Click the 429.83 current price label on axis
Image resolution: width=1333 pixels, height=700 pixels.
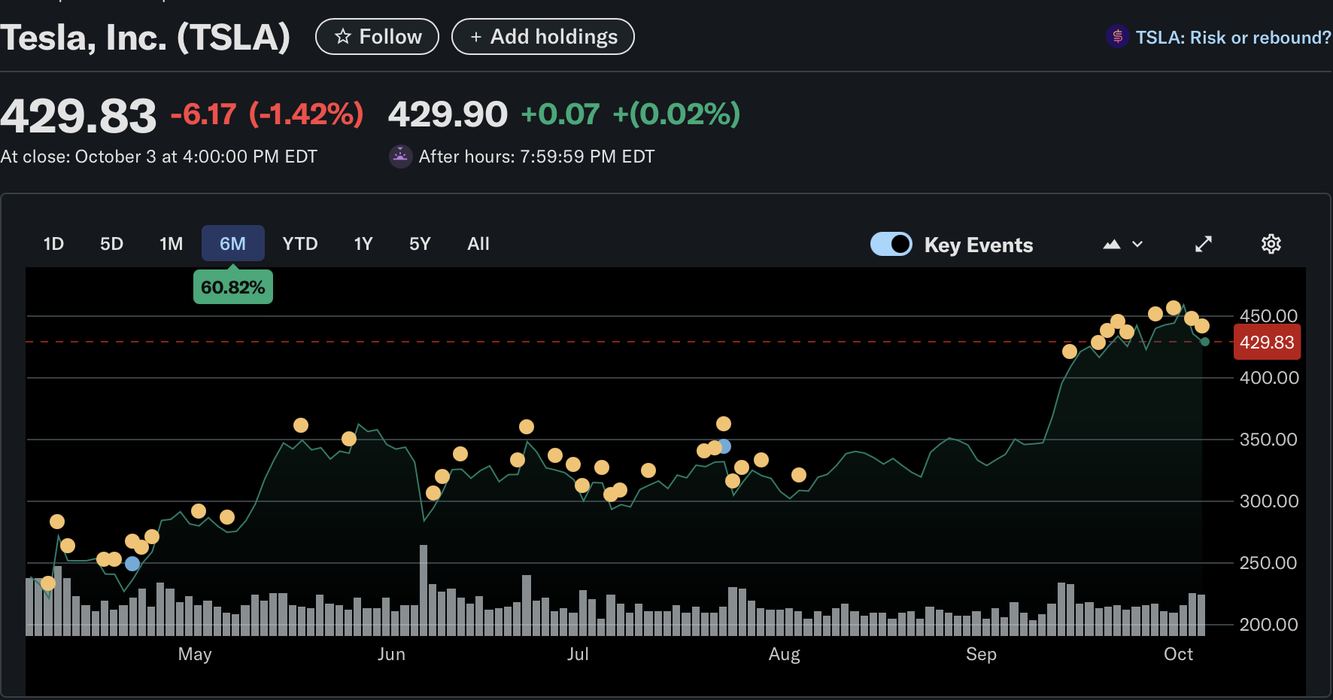(1267, 342)
